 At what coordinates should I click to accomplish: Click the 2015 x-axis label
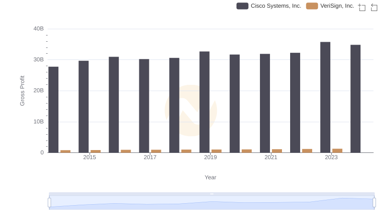(90, 157)
